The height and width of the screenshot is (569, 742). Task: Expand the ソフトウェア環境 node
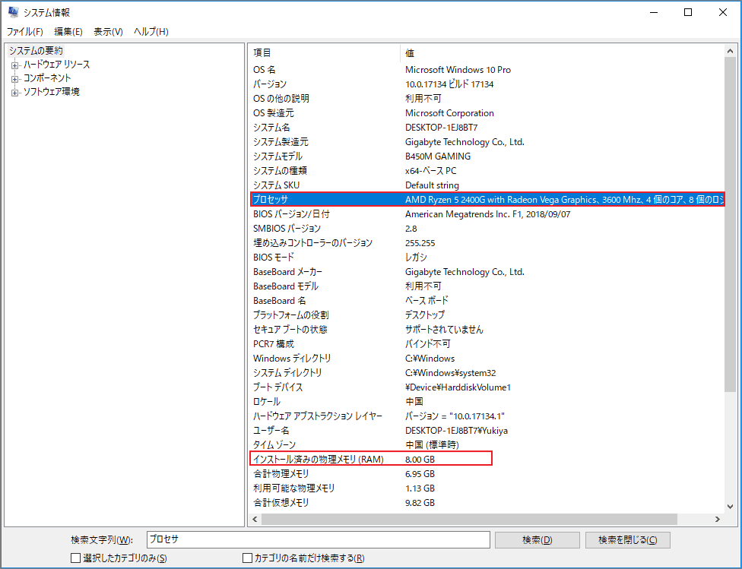pyautogui.click(x=14, y=93)
